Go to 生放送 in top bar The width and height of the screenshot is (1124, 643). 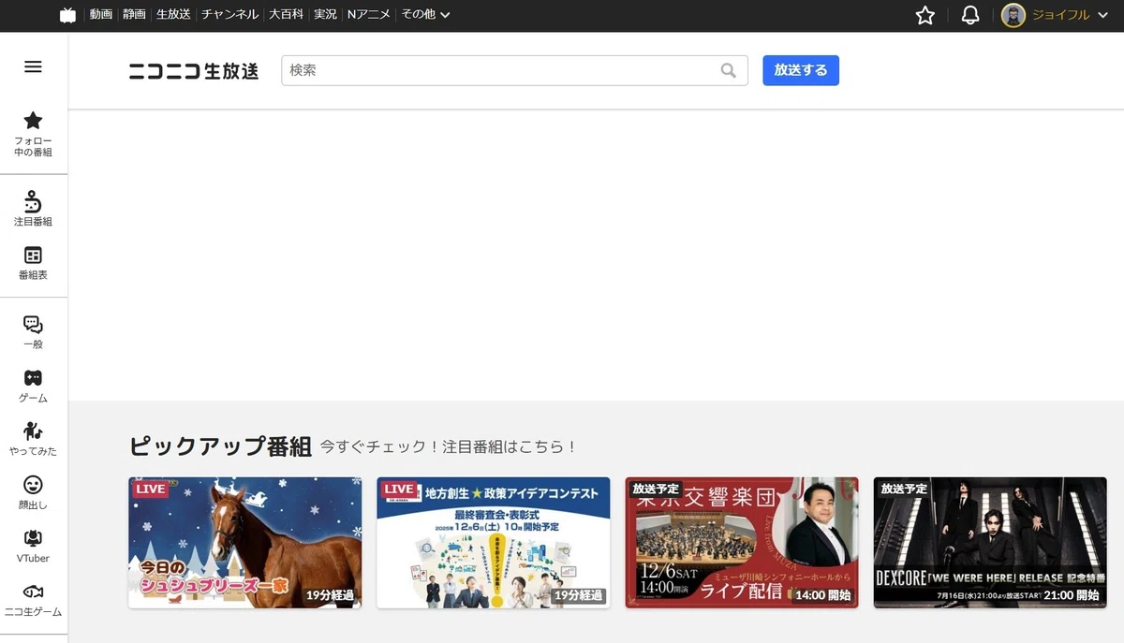point(173,15)
